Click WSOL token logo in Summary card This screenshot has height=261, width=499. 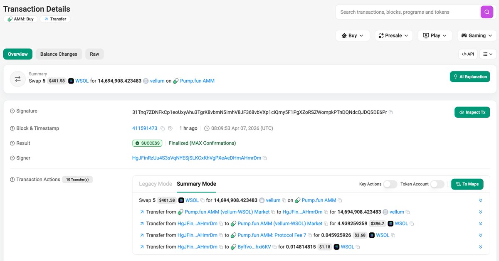tap(71, 81)
